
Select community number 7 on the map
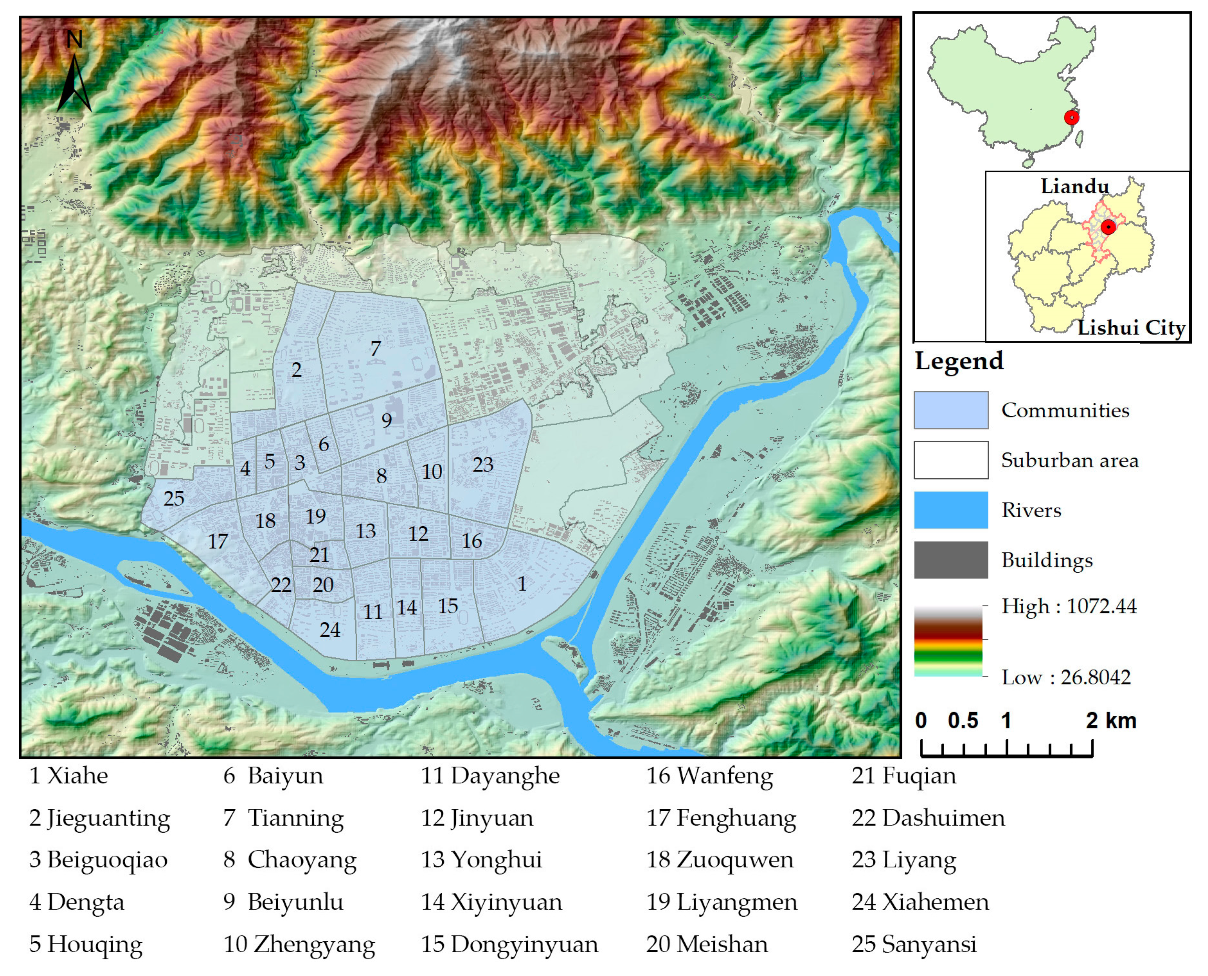[375, 349]
